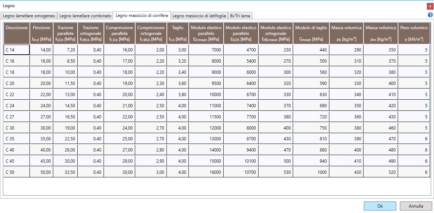Switch to Legno lamellare omogeneo tab

click(x=29, y=15)
